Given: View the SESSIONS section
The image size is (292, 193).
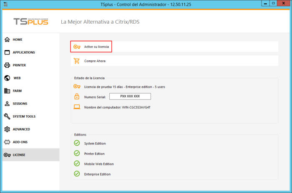Looking at the screenshot, I should (31, 104).
